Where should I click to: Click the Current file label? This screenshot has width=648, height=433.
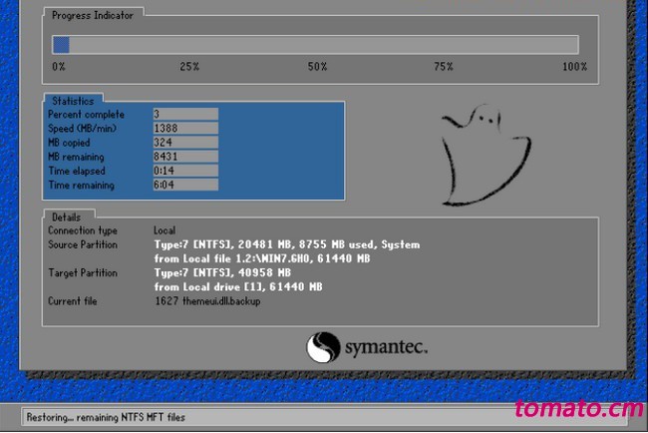(x=73, y=301)
